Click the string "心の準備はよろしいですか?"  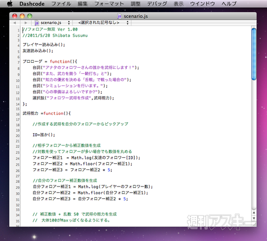[71, 92]
